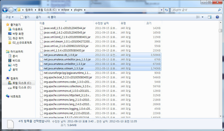Image resolution: width=224 pixels, height=131 pixels.
Task: Click inside the plugins 검색 search box
Action: click(x=194, y=10)
